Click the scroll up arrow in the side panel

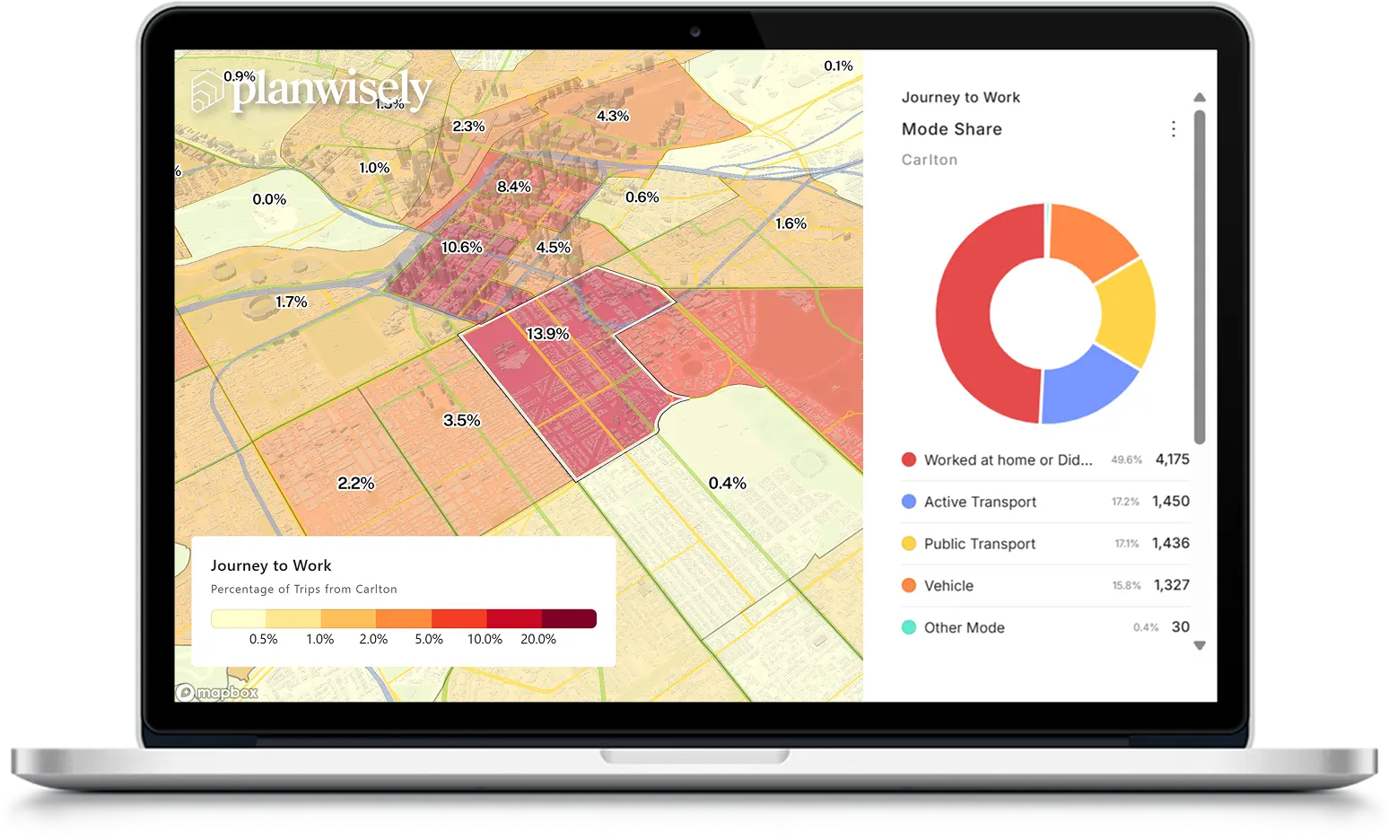(1200, 97)
